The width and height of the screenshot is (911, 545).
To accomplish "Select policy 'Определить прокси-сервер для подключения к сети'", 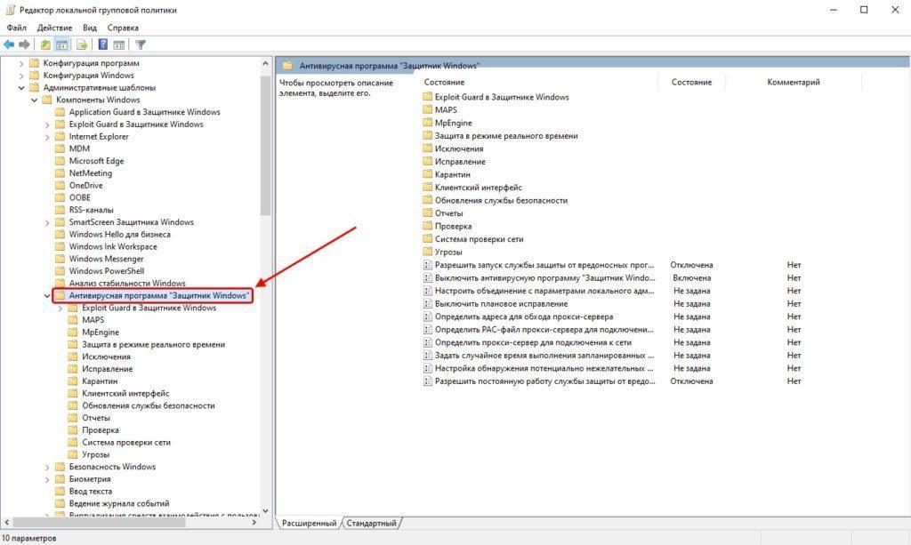I will pos(533,342).
